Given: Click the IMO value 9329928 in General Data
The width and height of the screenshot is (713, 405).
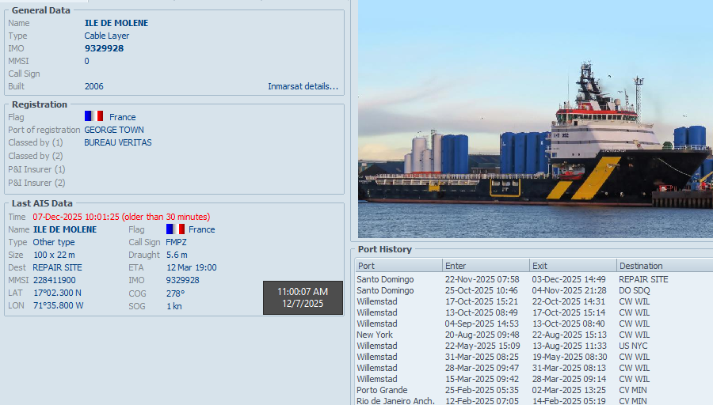Looking at the screenshot, I should click(x=104, y=48).
